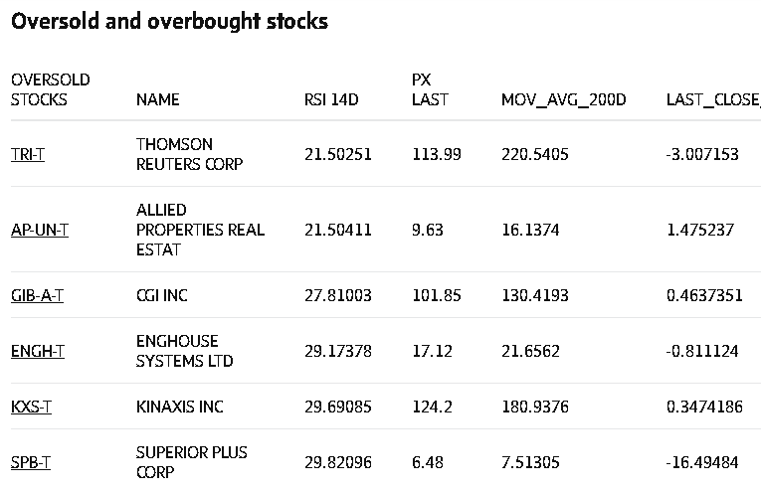761x493 pixels.
Task: Select the Enghouse Systems Ltd name cell
Action: pos(184,351)
